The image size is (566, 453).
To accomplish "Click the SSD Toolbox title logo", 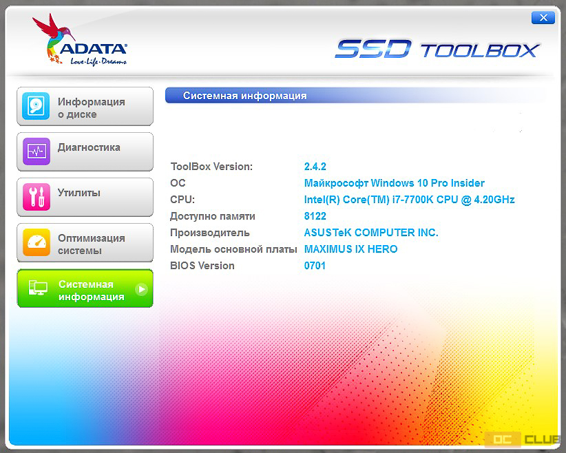I will pyautogui.click(x=437, y=49).
